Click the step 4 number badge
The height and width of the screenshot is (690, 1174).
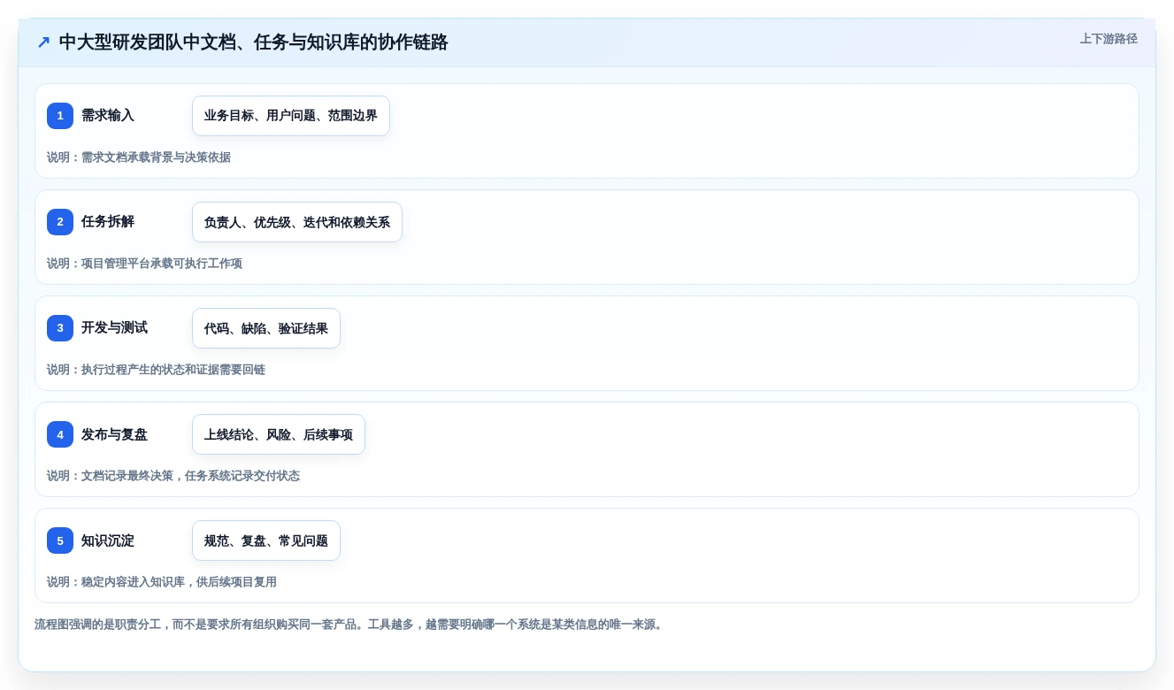coord(60,434)
